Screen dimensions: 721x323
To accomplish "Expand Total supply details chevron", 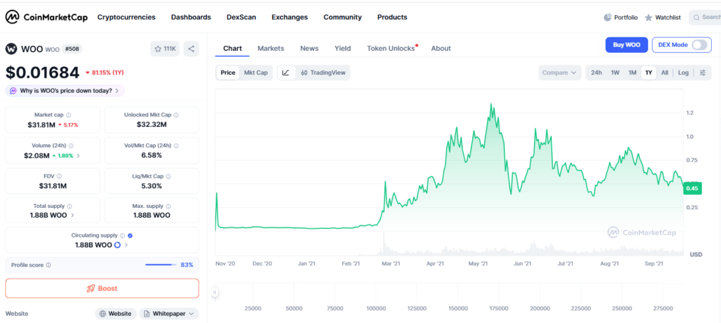I will (x=72, y=215).
